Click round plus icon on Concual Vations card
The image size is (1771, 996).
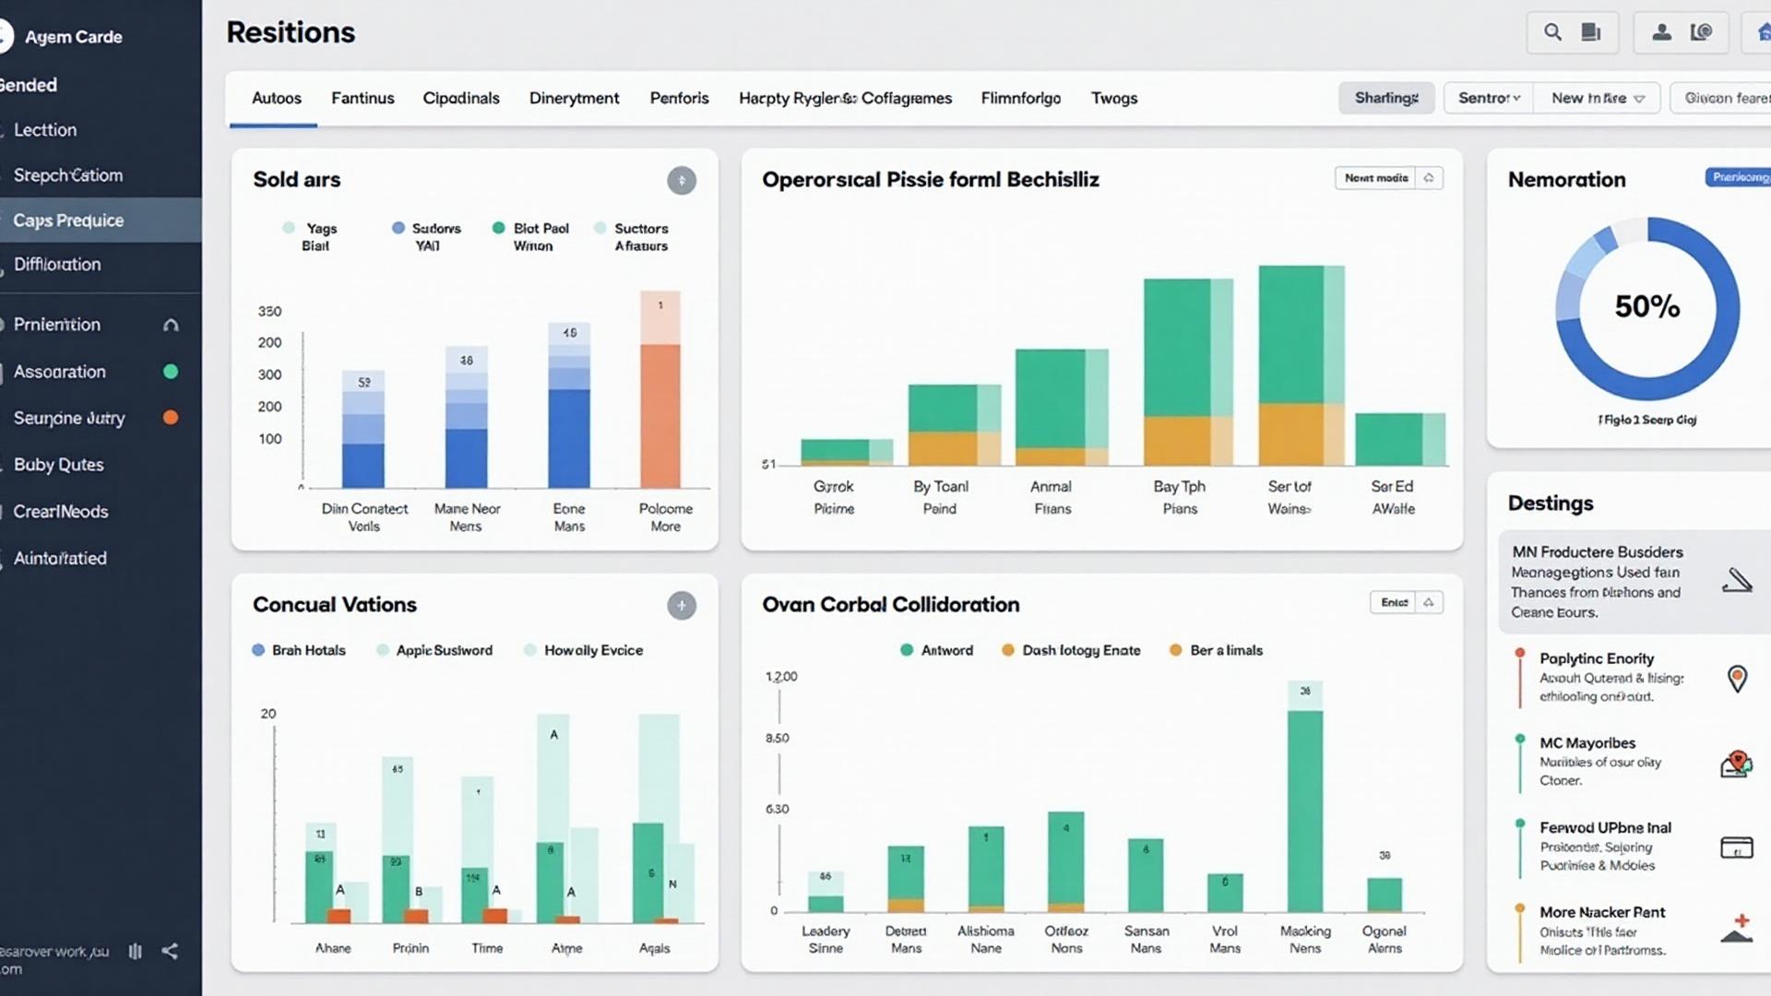[x=682, y=606]
